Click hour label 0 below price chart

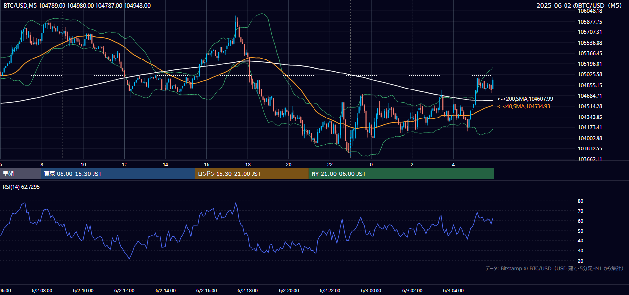(x=371, y=164)
